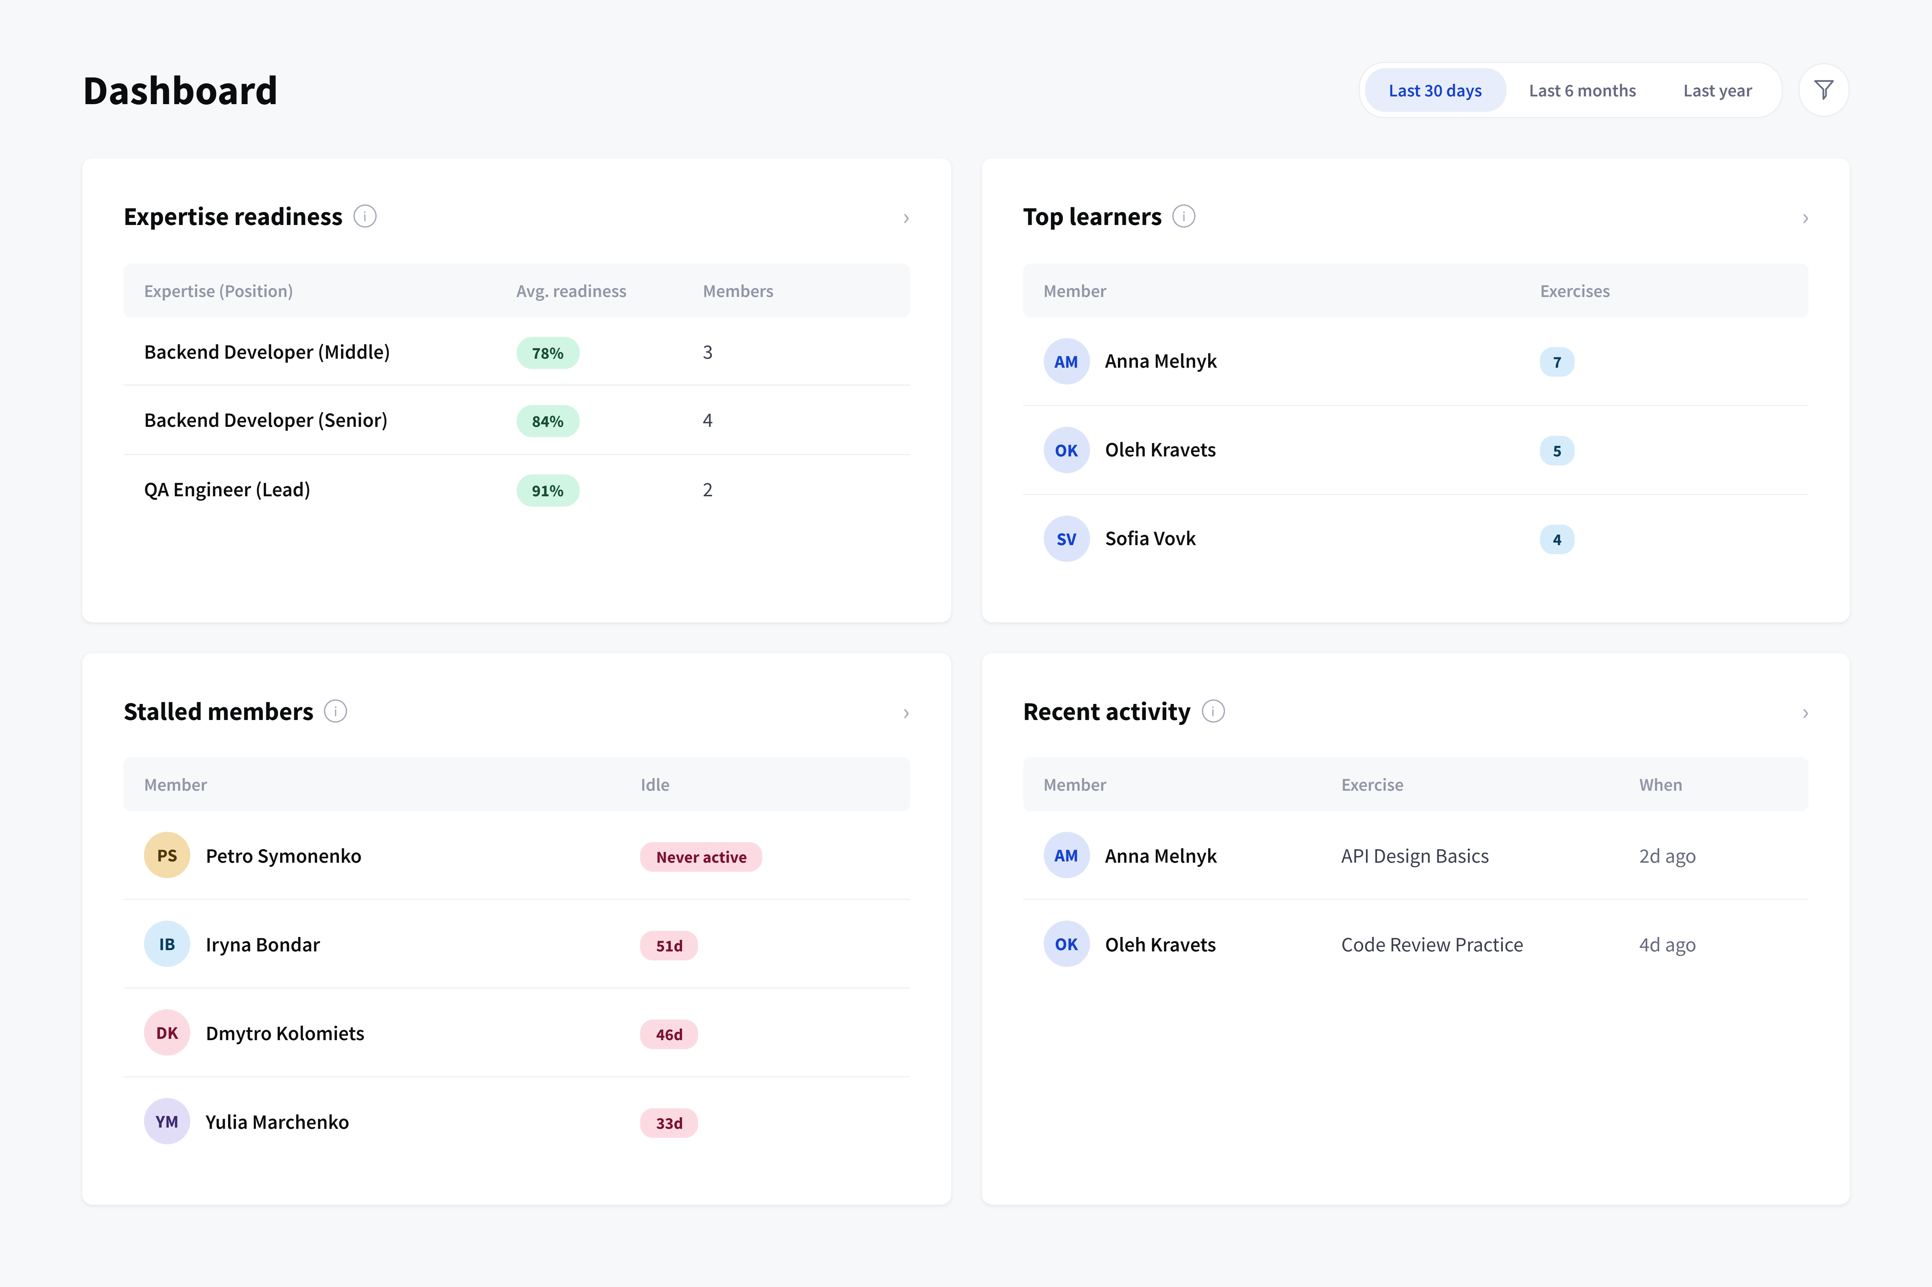This screenshot has width=1932, height=1287.
Task: Open Iryna Bondar's name
Action: [263, 945]
